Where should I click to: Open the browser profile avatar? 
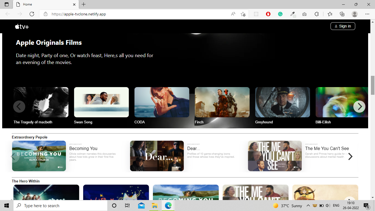coord(355,14)
